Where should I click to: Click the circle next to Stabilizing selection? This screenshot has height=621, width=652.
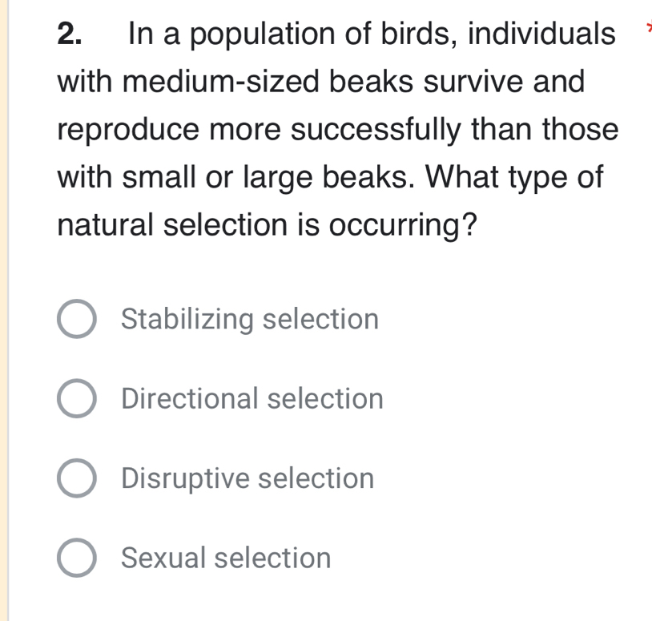pos(76,319)
